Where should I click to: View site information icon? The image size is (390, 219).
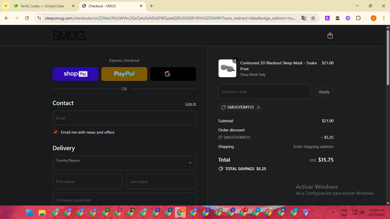pyautogui.click(x=39, y=18)
